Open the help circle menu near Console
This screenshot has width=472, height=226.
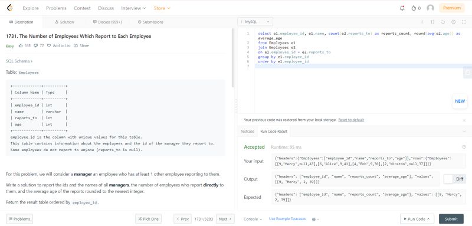pyautogui.click(x=315, y=220)
